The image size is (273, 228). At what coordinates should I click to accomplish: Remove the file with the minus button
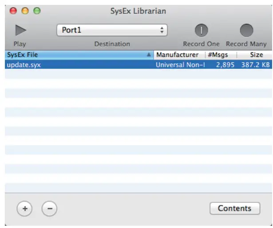49,209
